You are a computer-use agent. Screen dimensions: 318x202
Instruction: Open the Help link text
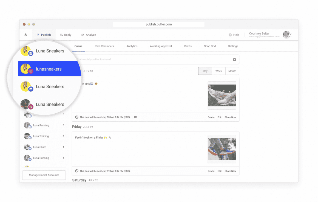236,35
